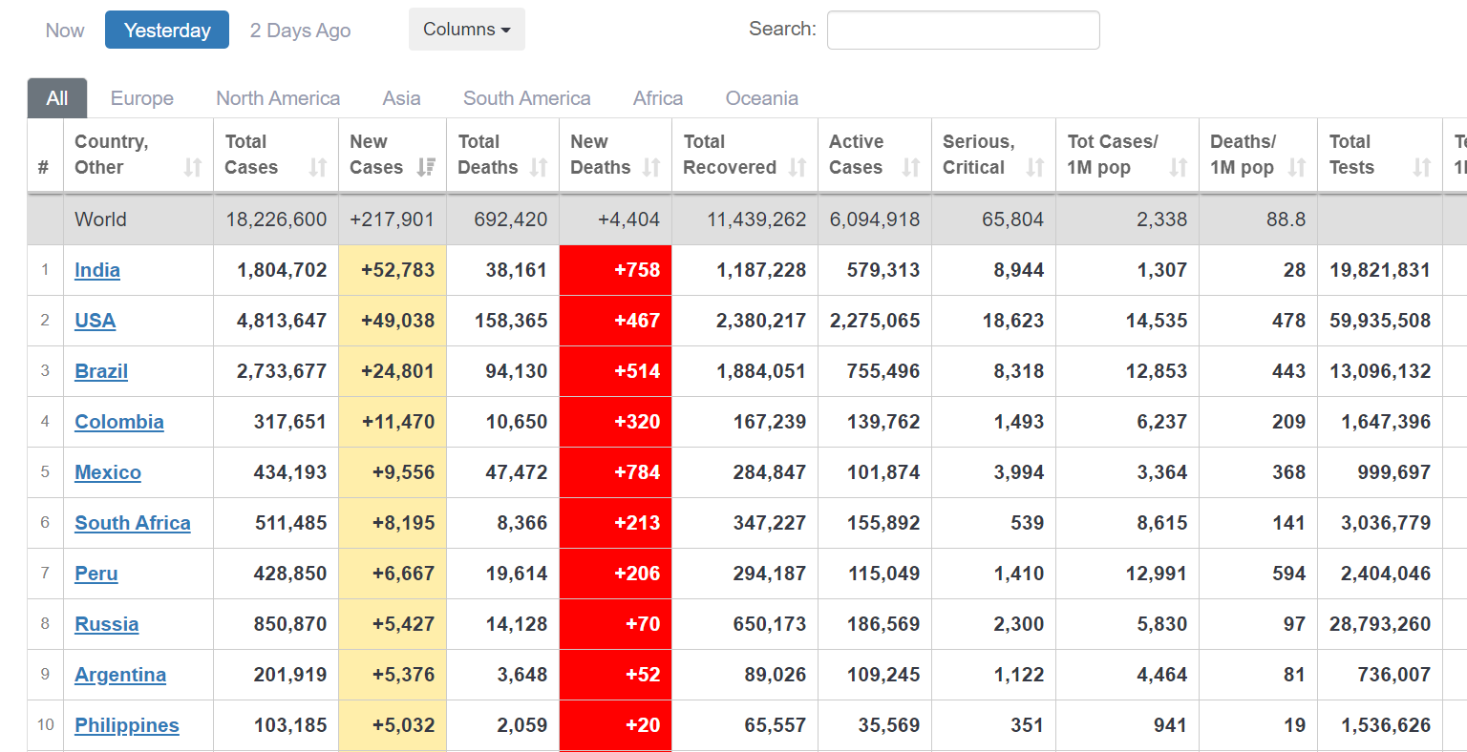Switch to the Now view
This screenshot has width=1467, height=752.
click(65, 31)
